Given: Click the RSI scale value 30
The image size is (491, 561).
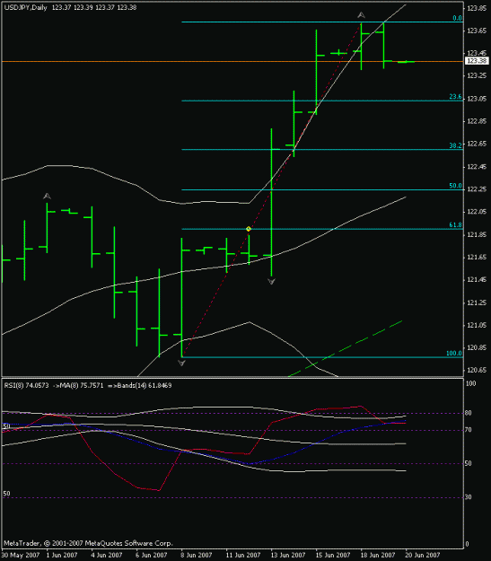Looking at the screenshot, I should [468, 497].
